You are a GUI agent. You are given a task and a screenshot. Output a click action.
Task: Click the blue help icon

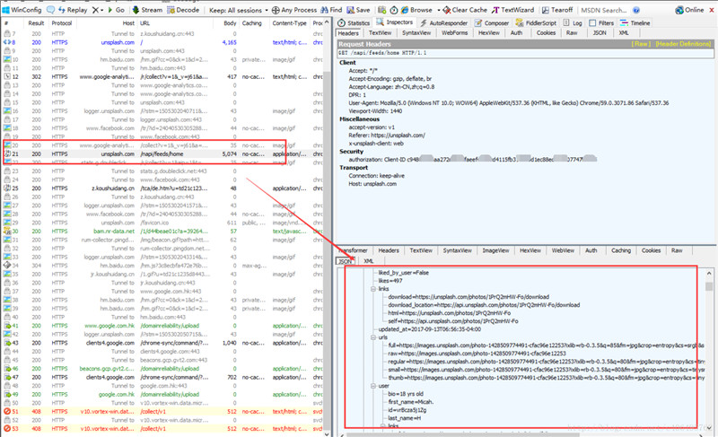pos(636,10)
